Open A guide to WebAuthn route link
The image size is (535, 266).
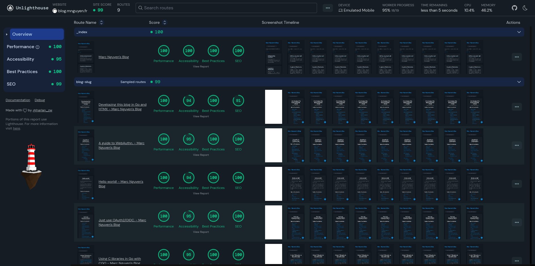[121, 145]
